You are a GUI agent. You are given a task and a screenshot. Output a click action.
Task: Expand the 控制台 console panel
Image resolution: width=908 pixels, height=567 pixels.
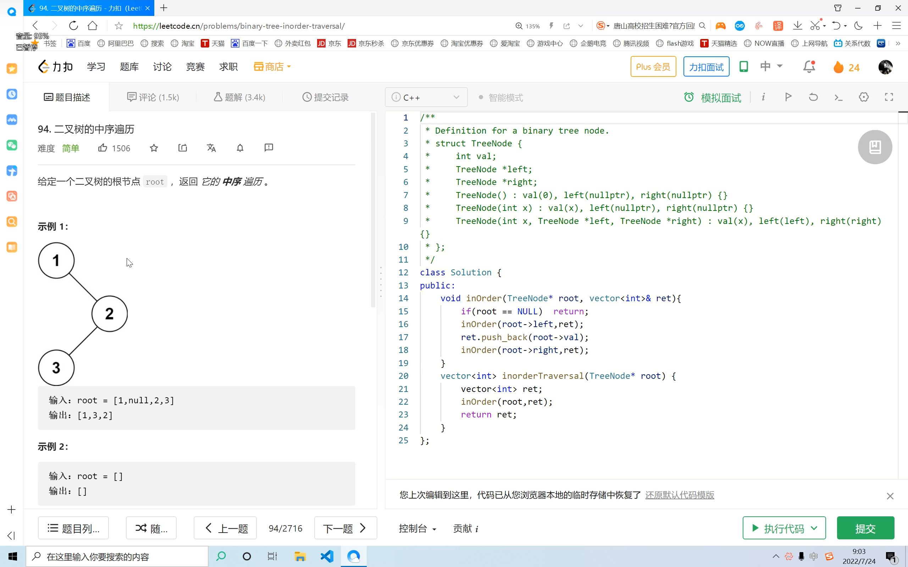pyautogui.click(x=417, y=528)
